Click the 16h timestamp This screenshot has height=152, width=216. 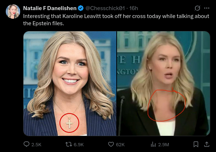(134, 8)
